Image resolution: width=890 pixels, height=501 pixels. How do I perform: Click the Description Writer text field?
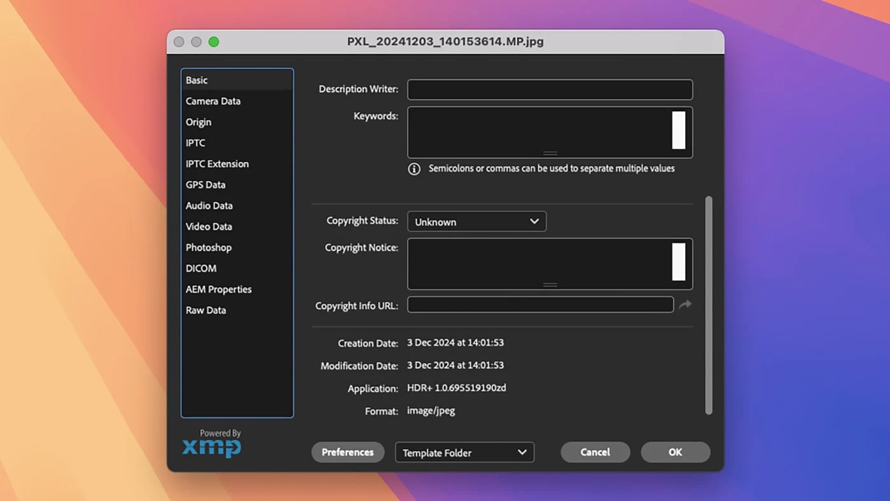tap(550, 90)
